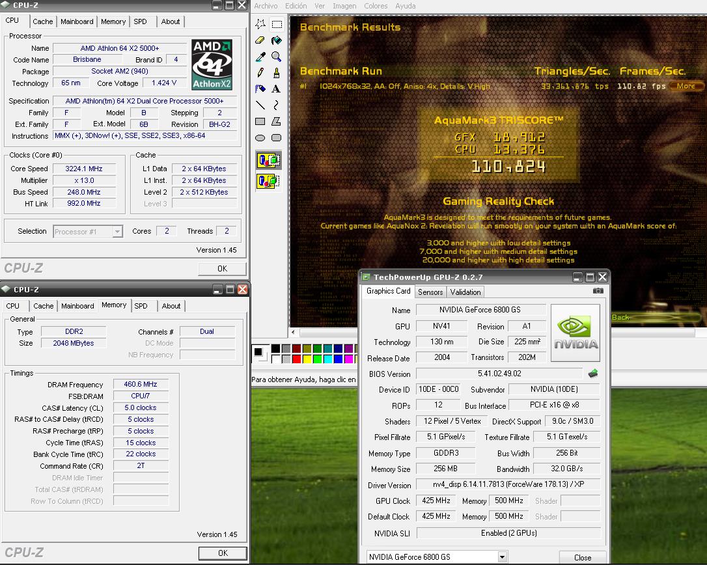Image resolution: width=707 pixels, height=565 pixels.
Task: Open the Processor #1 selection dropdown
Action: tap(117, 231)
